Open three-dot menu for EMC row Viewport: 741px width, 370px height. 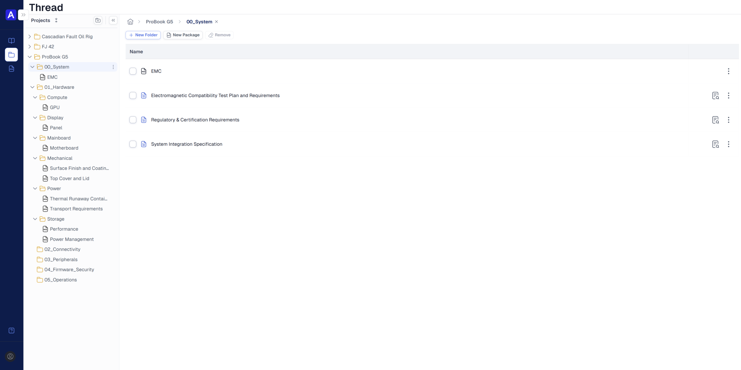(x=728, y=71)
